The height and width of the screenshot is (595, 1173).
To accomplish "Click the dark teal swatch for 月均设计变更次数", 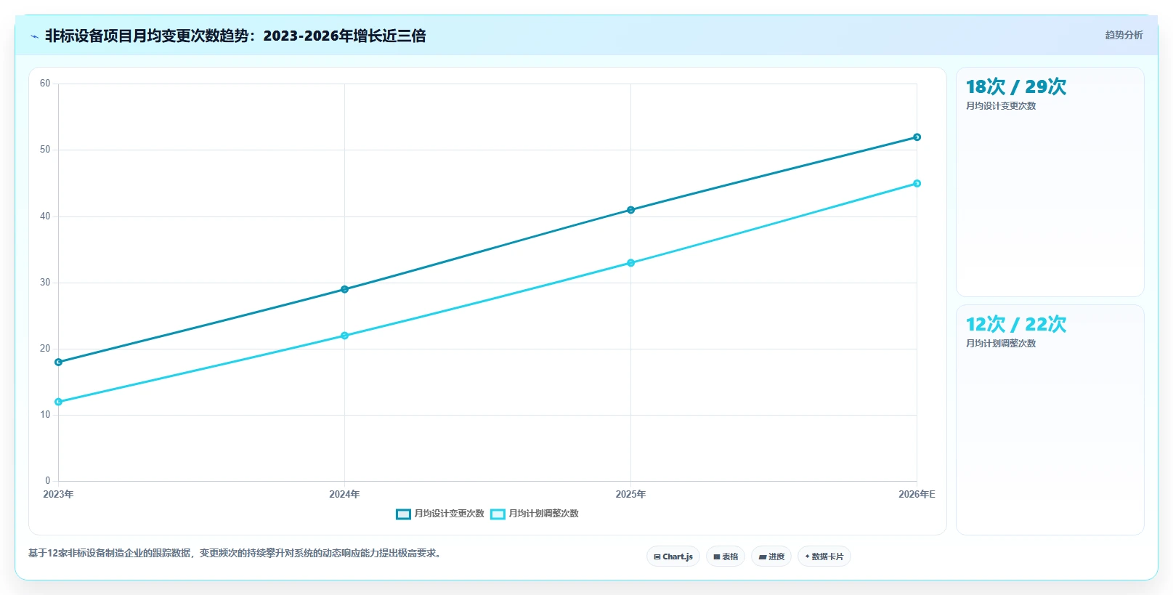I will coord(403,514).
